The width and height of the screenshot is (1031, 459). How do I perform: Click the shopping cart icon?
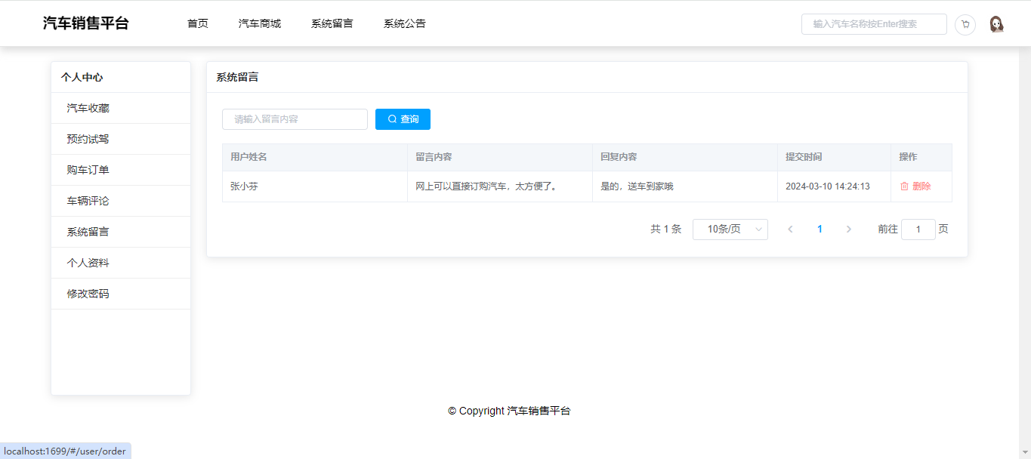tap(965, 24)
